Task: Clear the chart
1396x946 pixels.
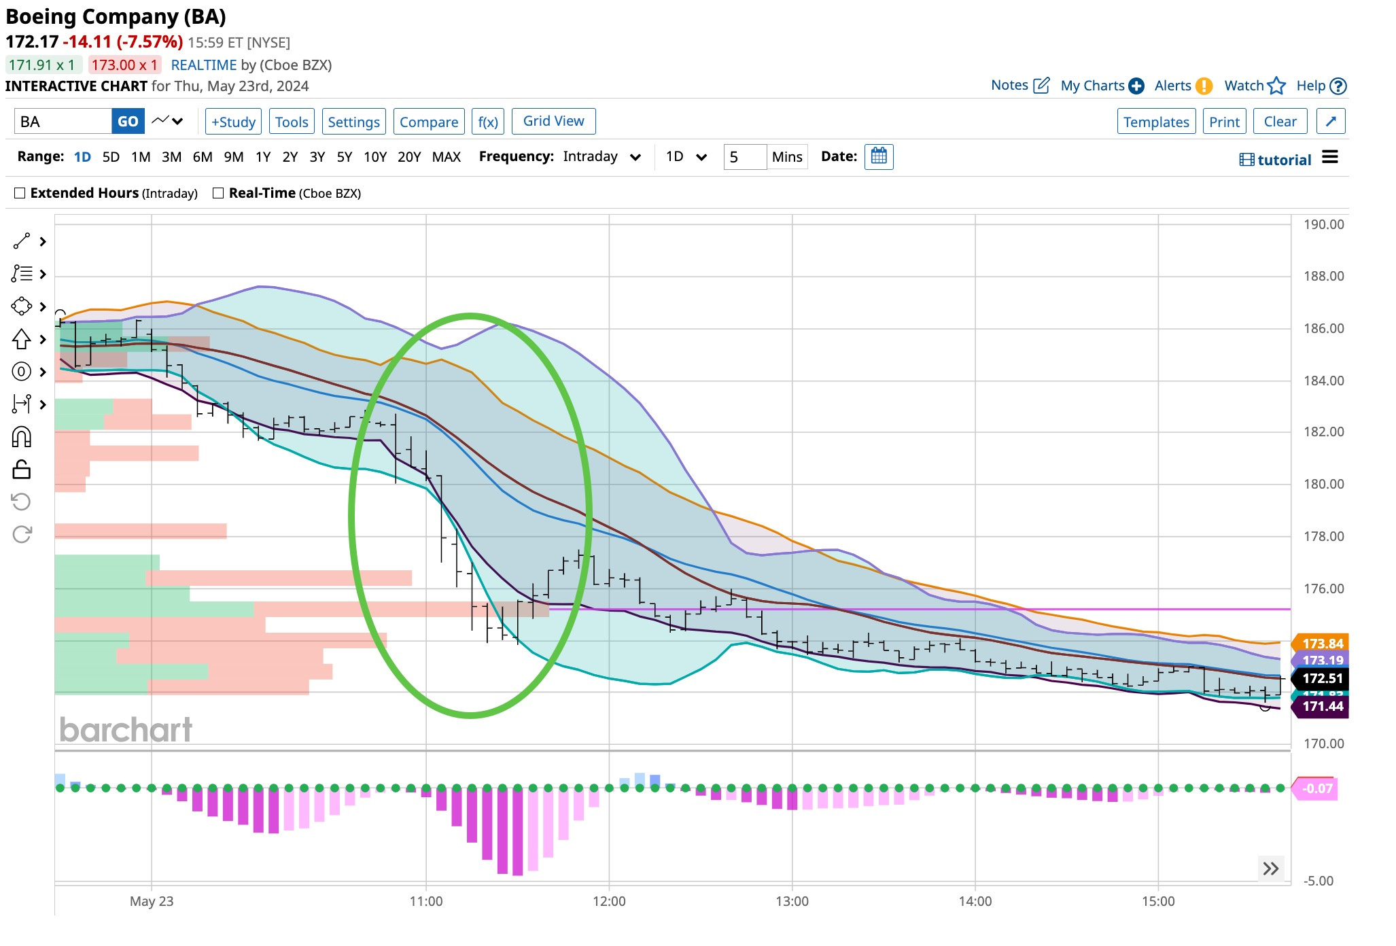Action: coord(1280,122)
